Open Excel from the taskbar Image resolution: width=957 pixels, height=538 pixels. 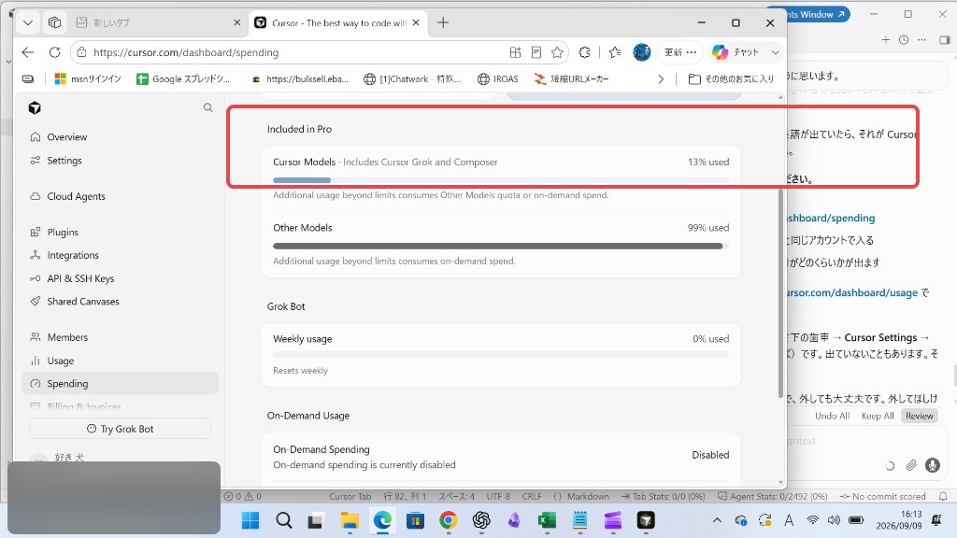[x=547, y=520]
